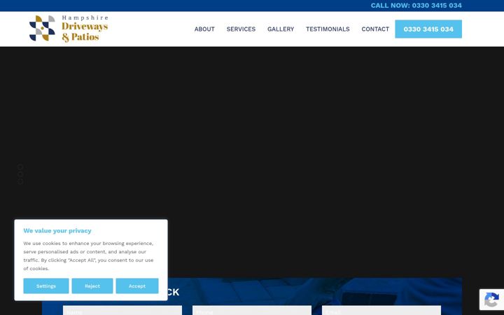
Task: Go to the Gallery page
Action: coord(281,29)
